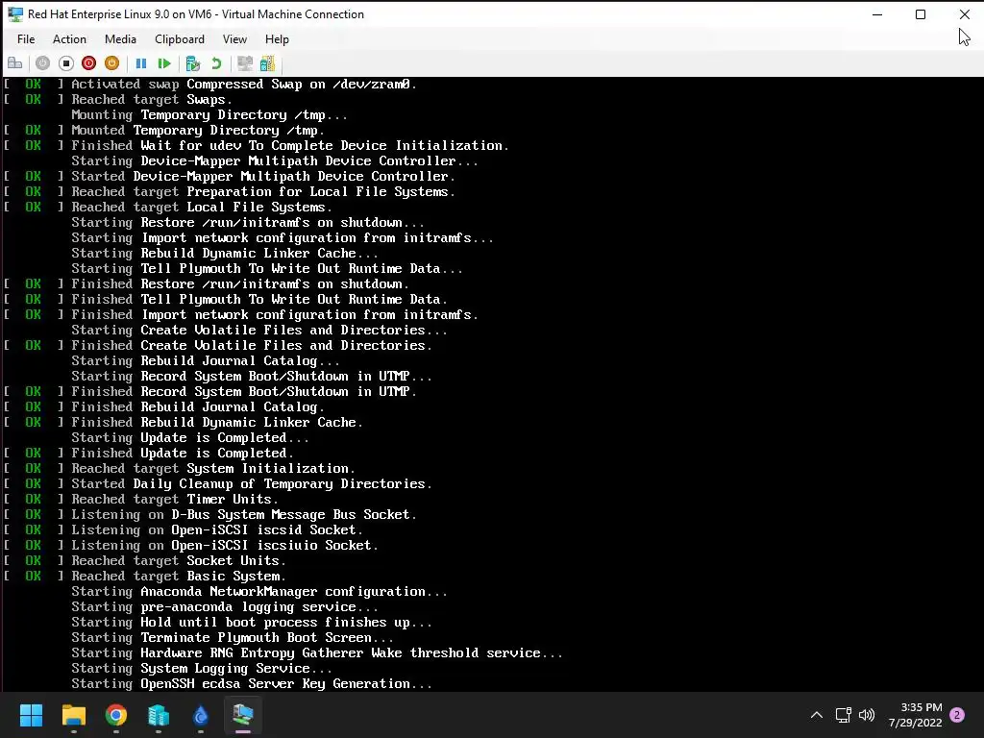Image resolution: width=984 pixels, height=738 pixels.
Task: Open network status tray icon
Action: click(843, 715)
